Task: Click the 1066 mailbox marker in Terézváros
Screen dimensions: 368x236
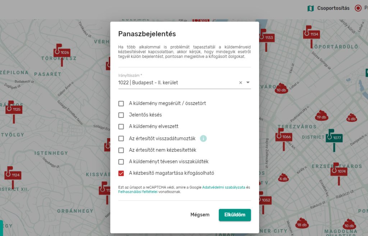Action: pyautogui.click(x=284, y=137)
